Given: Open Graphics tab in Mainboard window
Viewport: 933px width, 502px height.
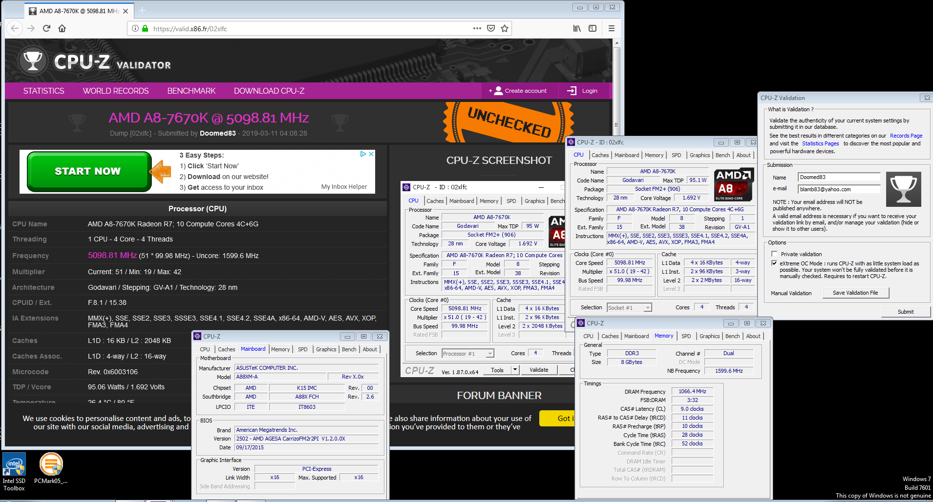Looking at the screenshot, I should point(326,349).
